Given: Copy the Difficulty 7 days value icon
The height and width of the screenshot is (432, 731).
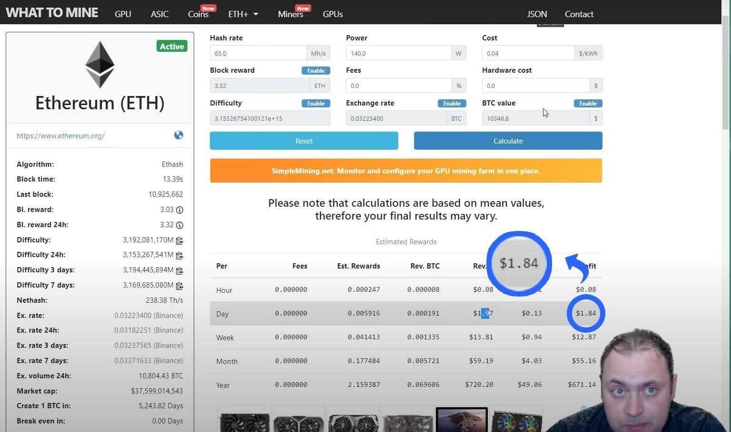Looking at the screenshot, I should pos(179,286).
